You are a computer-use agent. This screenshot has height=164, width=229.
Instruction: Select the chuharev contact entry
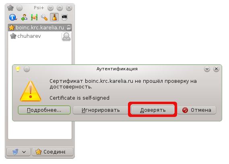pyautogui.click(x=40, y=36)
